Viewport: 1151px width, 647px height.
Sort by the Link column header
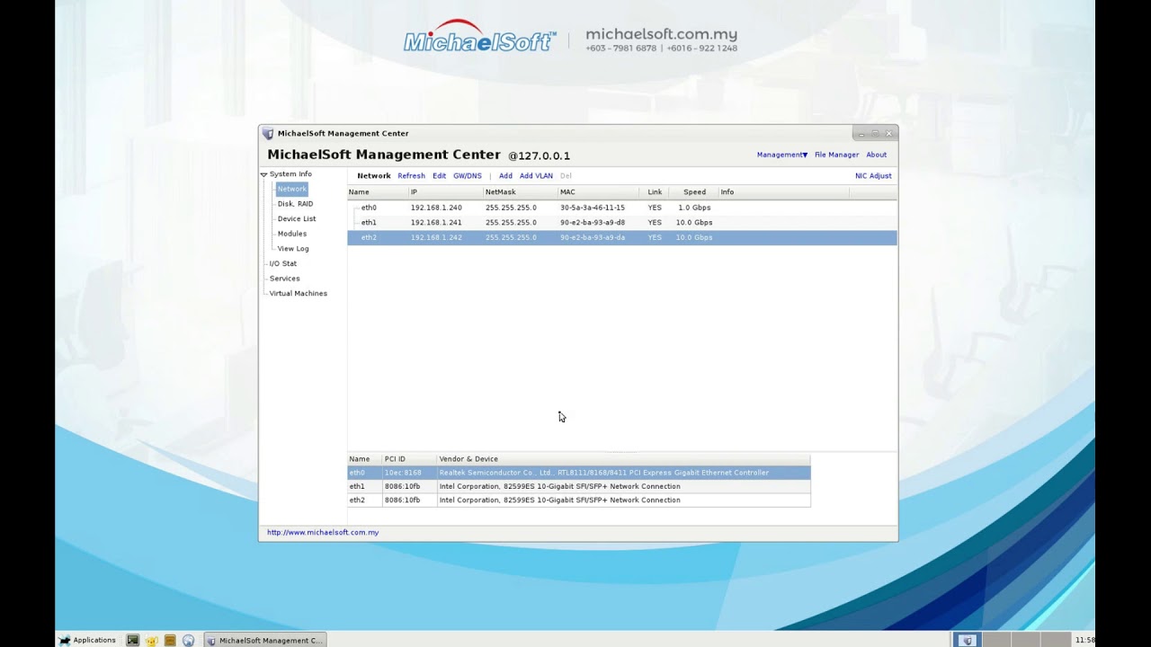[654, 192]
